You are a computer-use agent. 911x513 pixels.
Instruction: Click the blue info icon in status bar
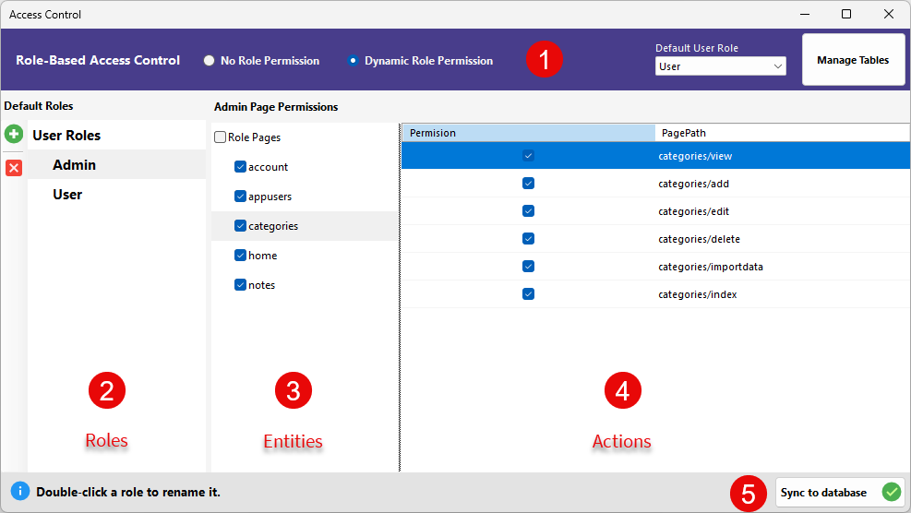(19, 492)
